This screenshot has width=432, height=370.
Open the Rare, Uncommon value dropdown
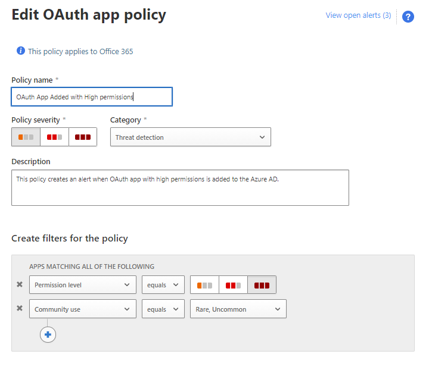[238, 309]
